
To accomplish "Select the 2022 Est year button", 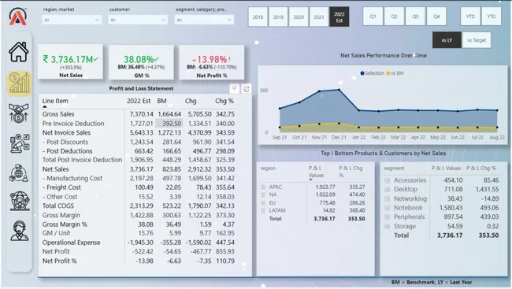I will (x=339, y=17).
